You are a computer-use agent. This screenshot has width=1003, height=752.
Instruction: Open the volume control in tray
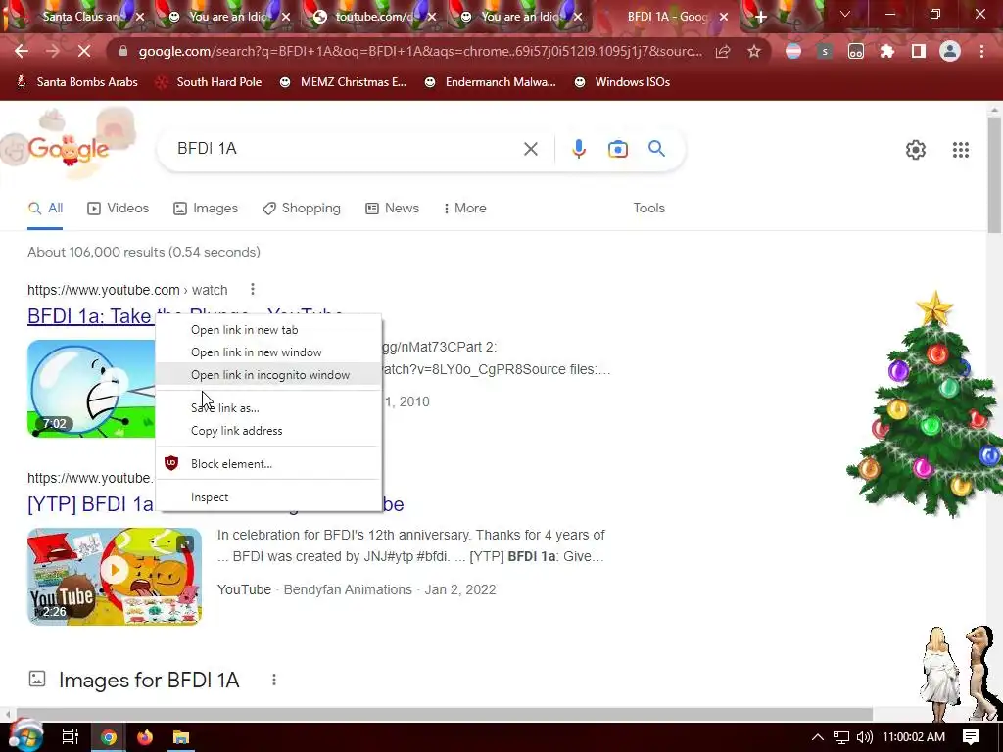(864, 737)
